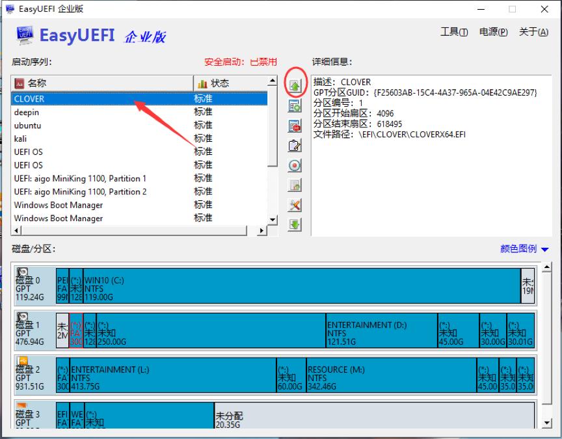Edit the CLOVER boot entry
This screenshot has height=439, width=562.
pos(294,145)
